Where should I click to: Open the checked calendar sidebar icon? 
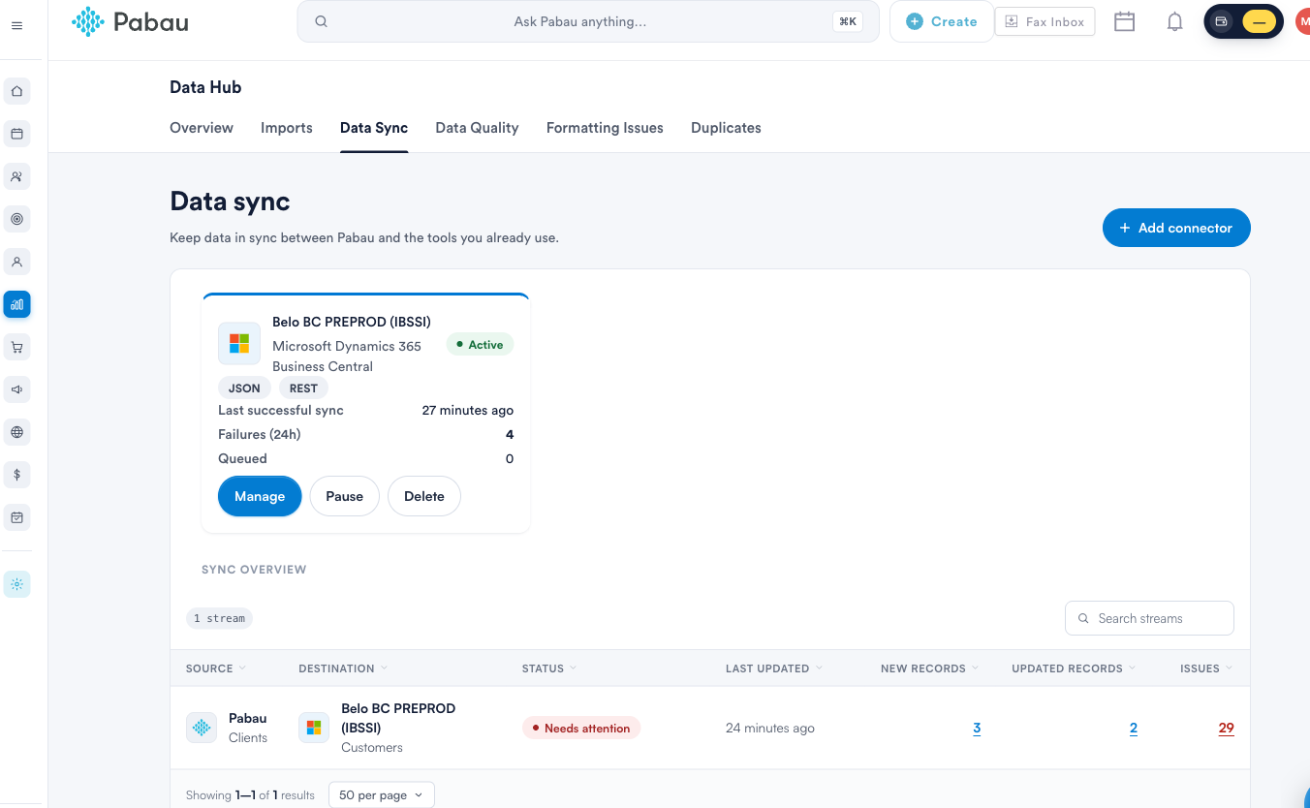(16, 517)
